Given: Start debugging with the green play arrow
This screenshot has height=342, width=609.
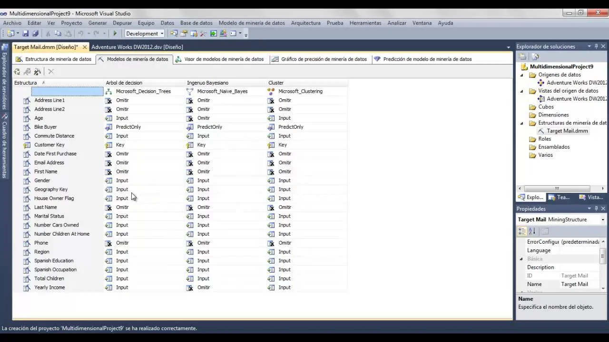Looking at the screenshot, I should pos(115,33).
